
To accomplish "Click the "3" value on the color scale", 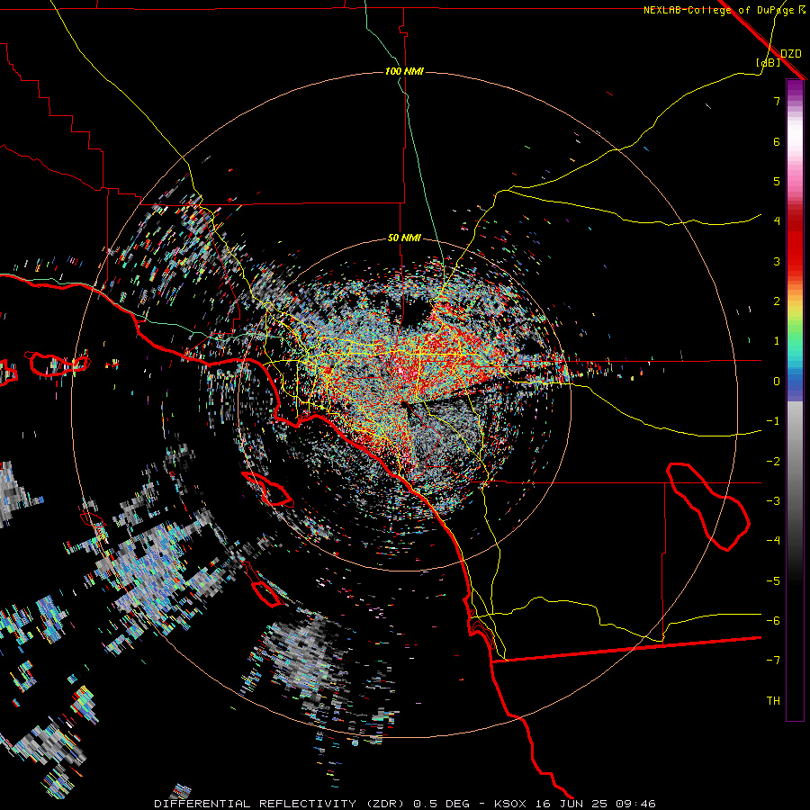I will (777, 261).
